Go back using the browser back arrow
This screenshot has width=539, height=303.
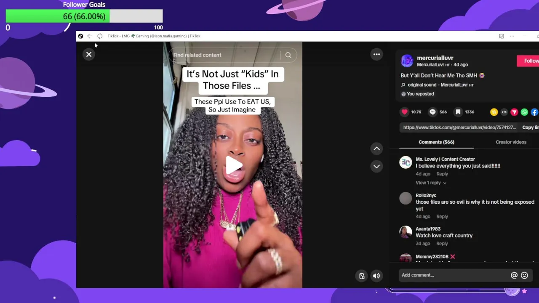(90, 36)
